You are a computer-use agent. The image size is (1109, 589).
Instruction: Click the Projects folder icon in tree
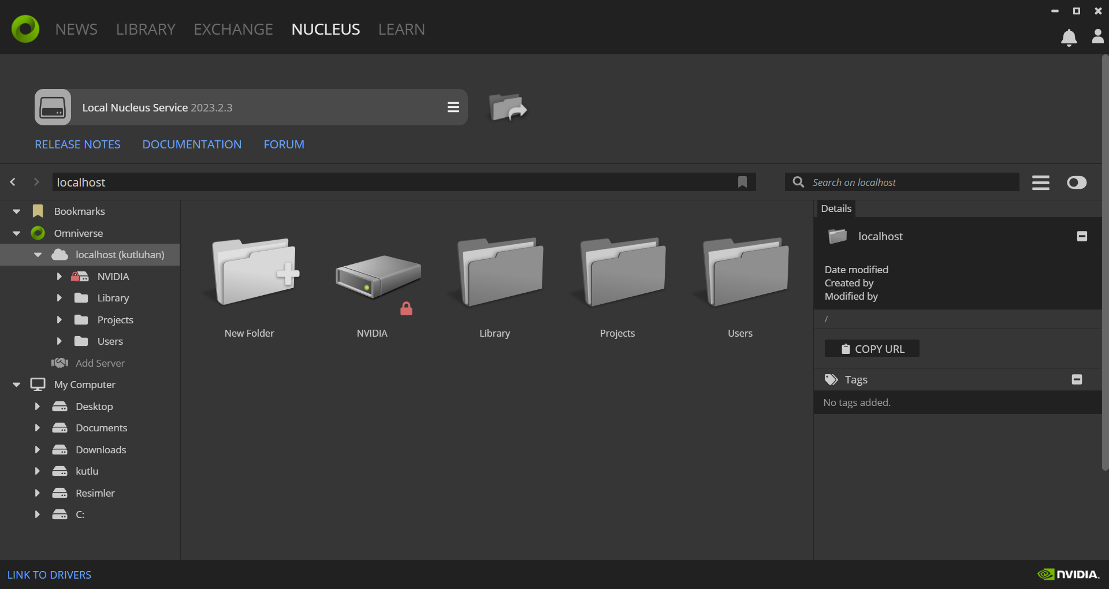coord(81,319)
